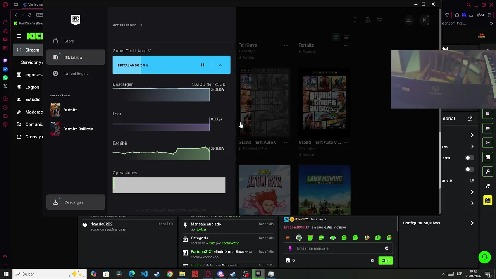The height and width of the screenshot is (279, 496).
Task: Open emoji picker in chat input
Action: tap(387, 248)
